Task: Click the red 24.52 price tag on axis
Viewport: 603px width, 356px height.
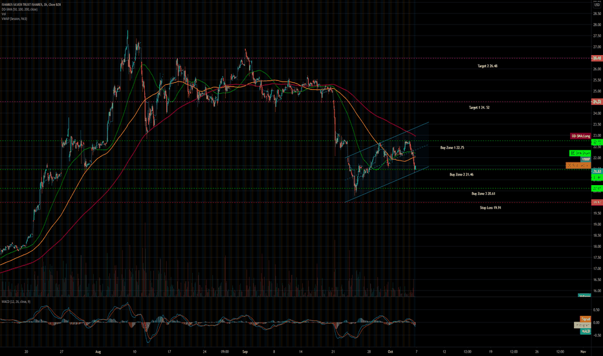Action: point(597,102)
